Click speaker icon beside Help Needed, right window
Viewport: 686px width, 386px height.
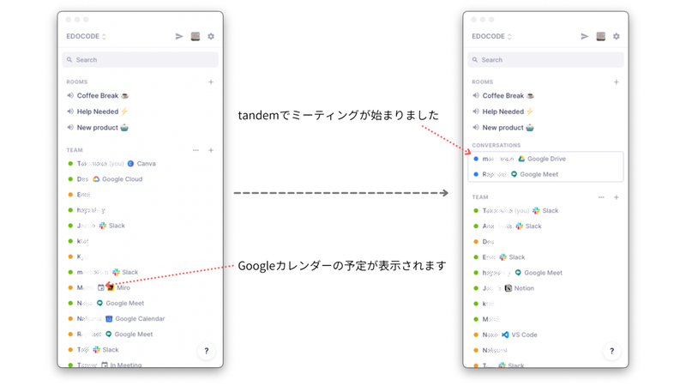476,112
